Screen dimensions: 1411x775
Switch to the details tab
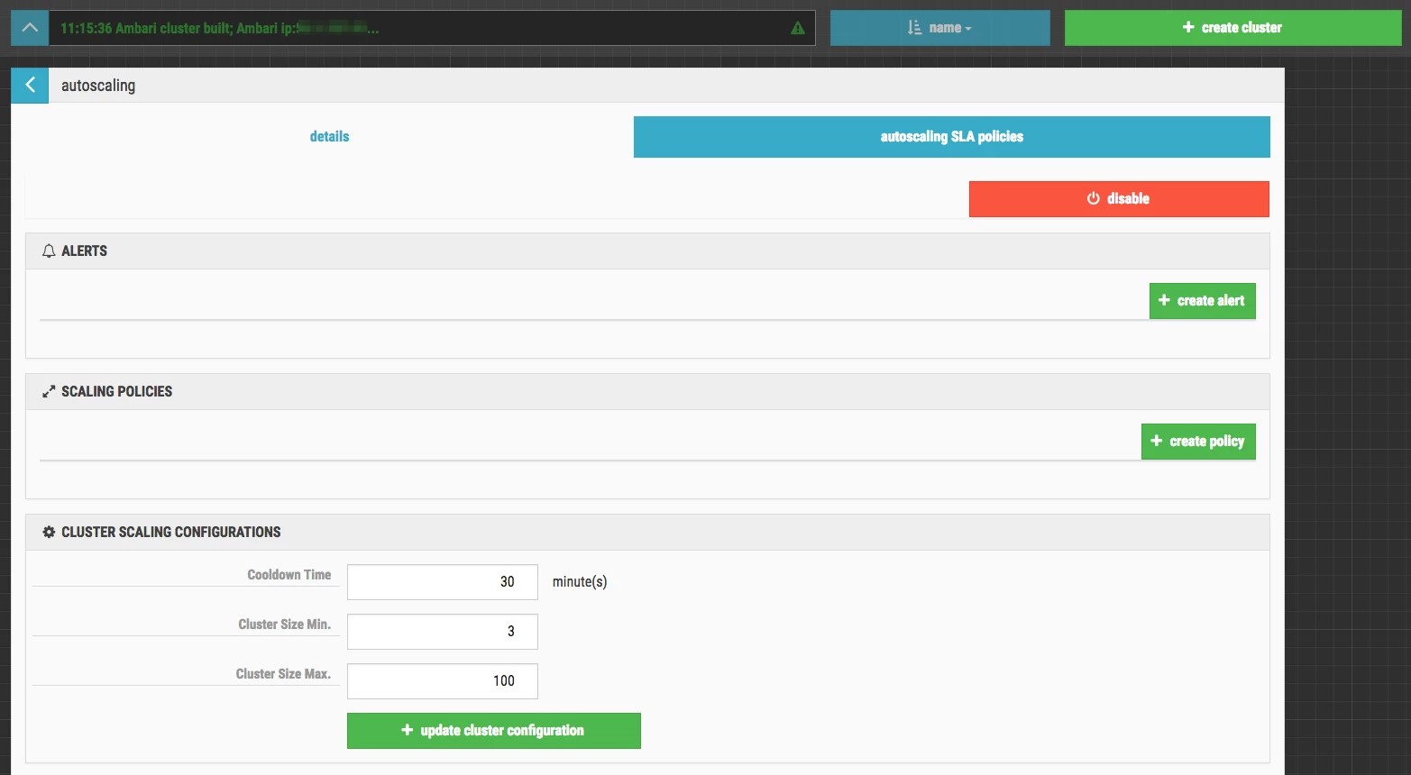tap(329, 137)
